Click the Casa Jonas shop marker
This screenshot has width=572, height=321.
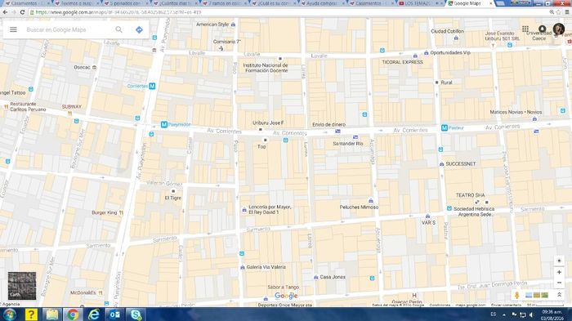pos(316,277)
